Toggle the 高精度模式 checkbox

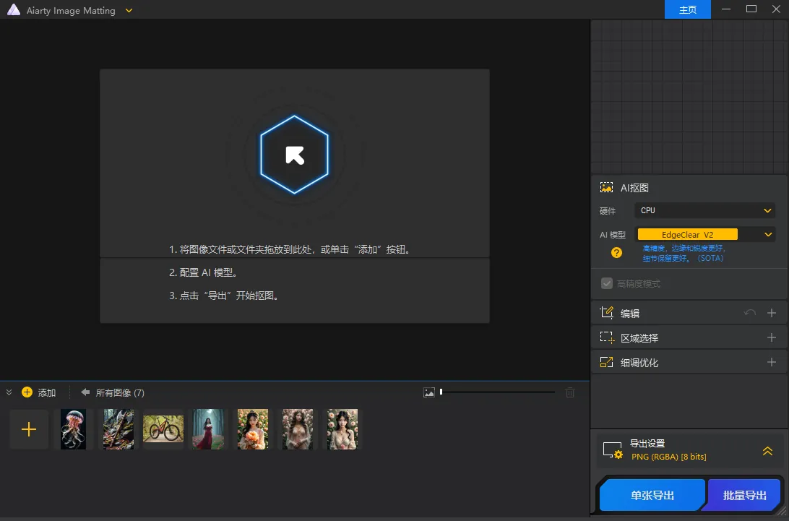607,283
